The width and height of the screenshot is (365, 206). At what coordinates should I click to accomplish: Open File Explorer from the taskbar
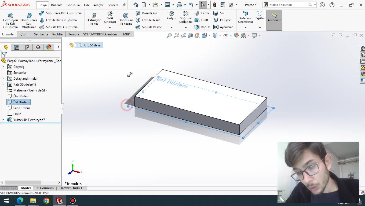[33, 201]
